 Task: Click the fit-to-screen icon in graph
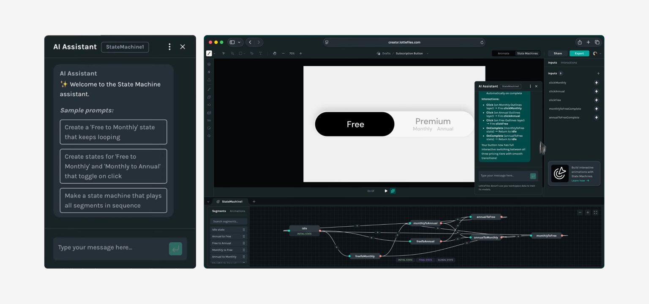[x=595, y=212]
